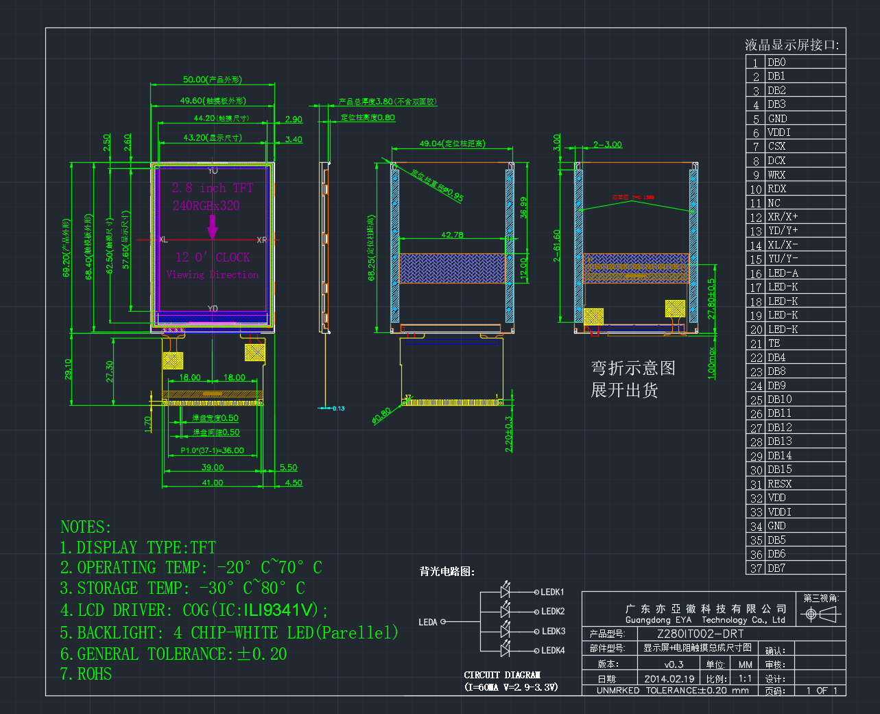This screenshot has width=880, height=714.
Task: Select model number 'Z280IT002-DRT' in title block
Action: click(700, 634)
